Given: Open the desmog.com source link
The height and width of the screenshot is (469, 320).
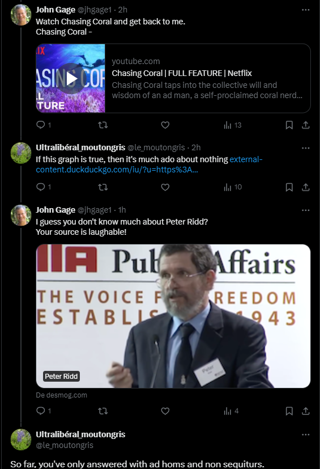Looking at the screenshot, I should 62,395.
